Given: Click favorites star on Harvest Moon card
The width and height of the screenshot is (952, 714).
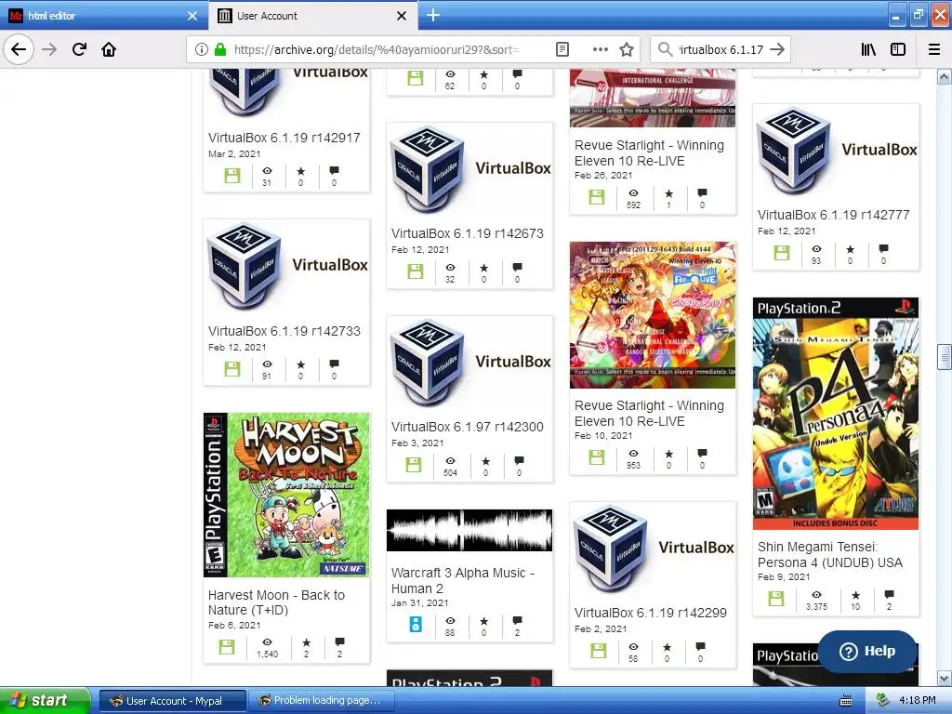Looking at the screenshot, I should (306, 642).
